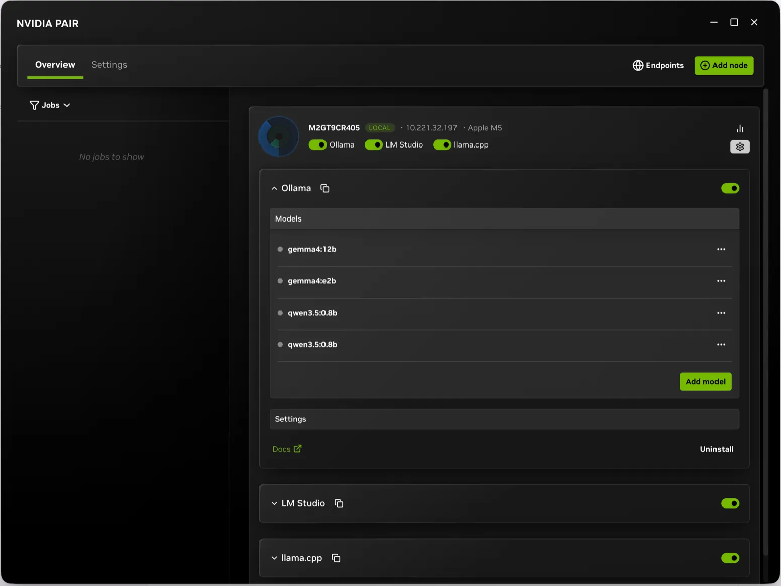
Task: Open node statistics bar chart icon
Action: pyautogui.click(x=740, y=128)
